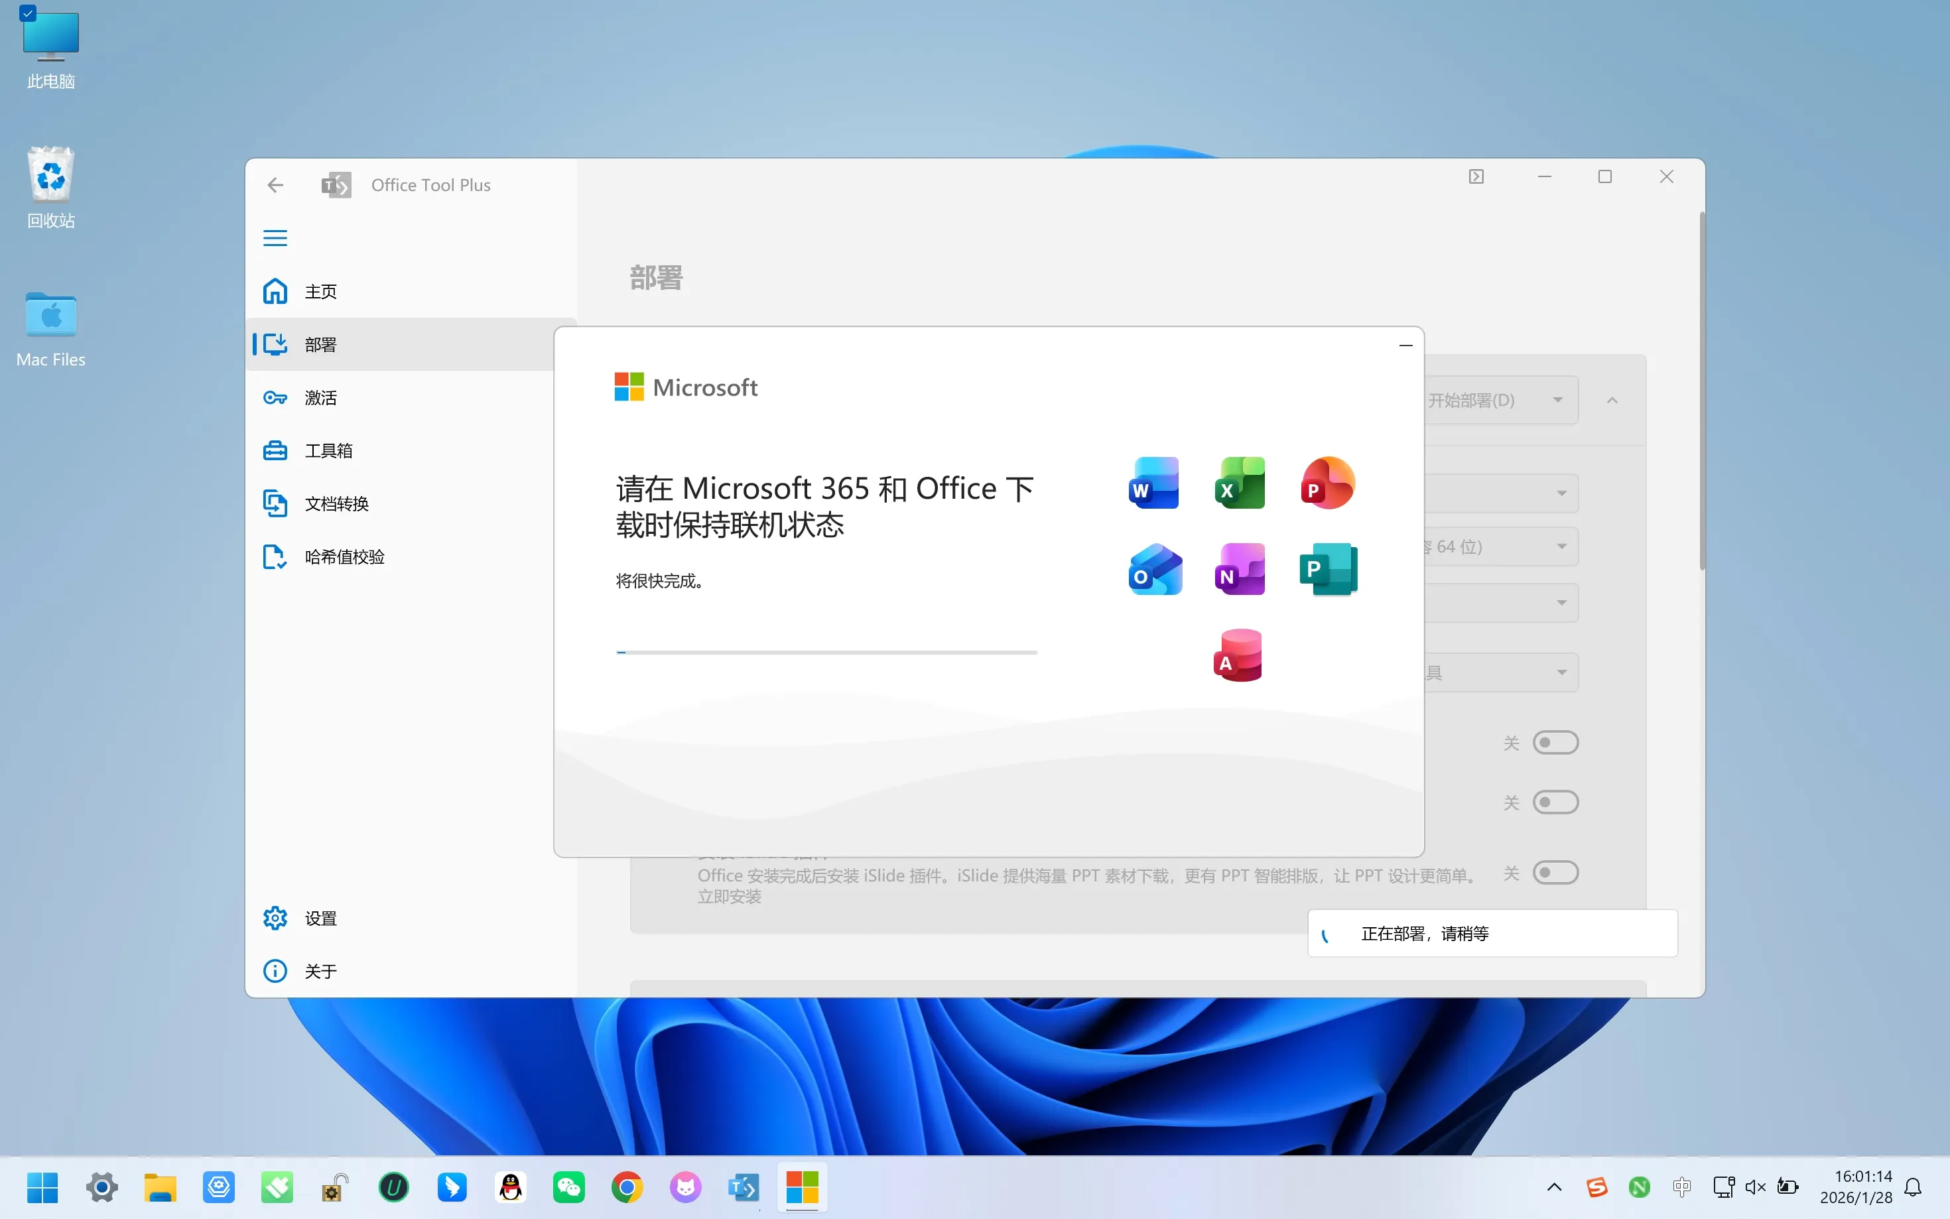Click the hamburger menu icon in sidebar
The image size is (1950, 1219).
point(275,238)
